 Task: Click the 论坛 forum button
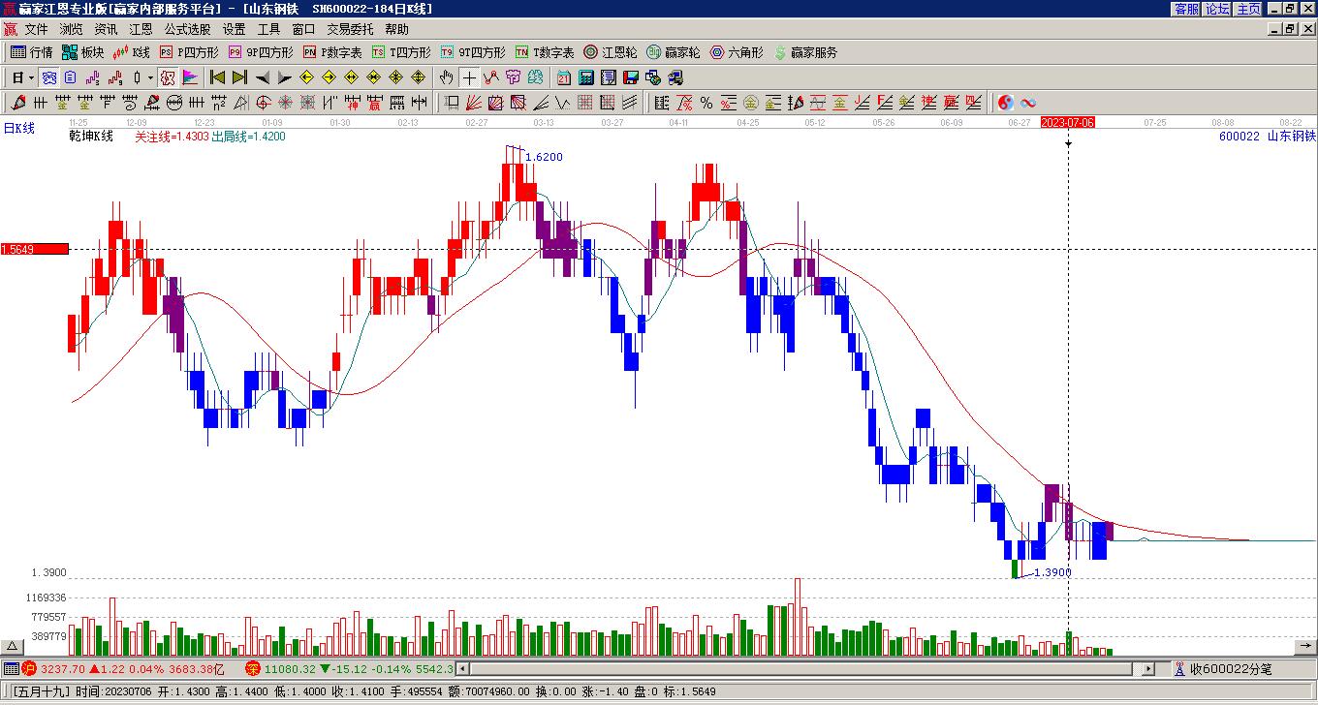coord(1217,9)
